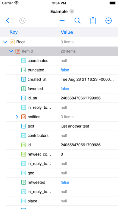Tap the dictionary type icon beside Item 0

coord(18,51)
